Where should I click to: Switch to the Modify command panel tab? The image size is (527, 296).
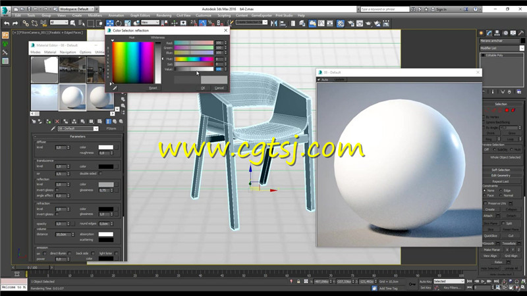tap(489, 33)
